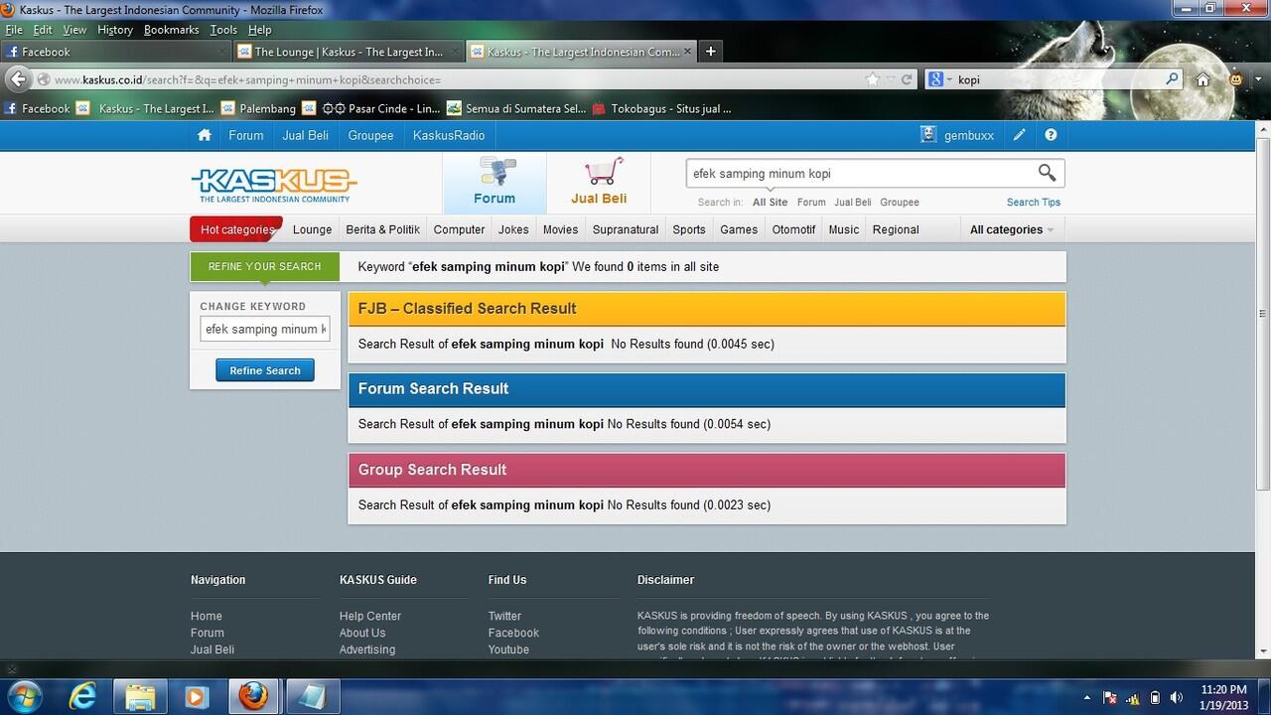Click the volume speaker tray icon
This screenshot has width=1271, height=715.
pos(1177,697)
